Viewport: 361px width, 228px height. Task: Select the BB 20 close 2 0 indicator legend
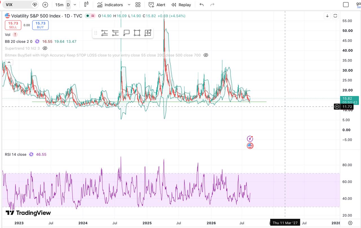point(19,41)
